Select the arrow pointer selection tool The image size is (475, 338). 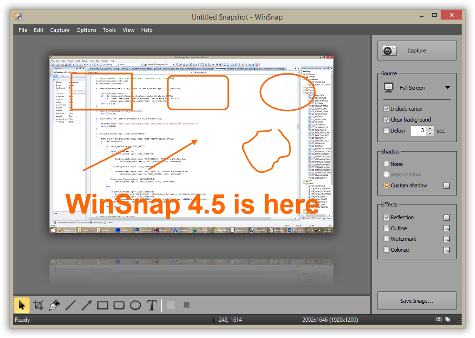pyautogui.click(x=22, y=305)
